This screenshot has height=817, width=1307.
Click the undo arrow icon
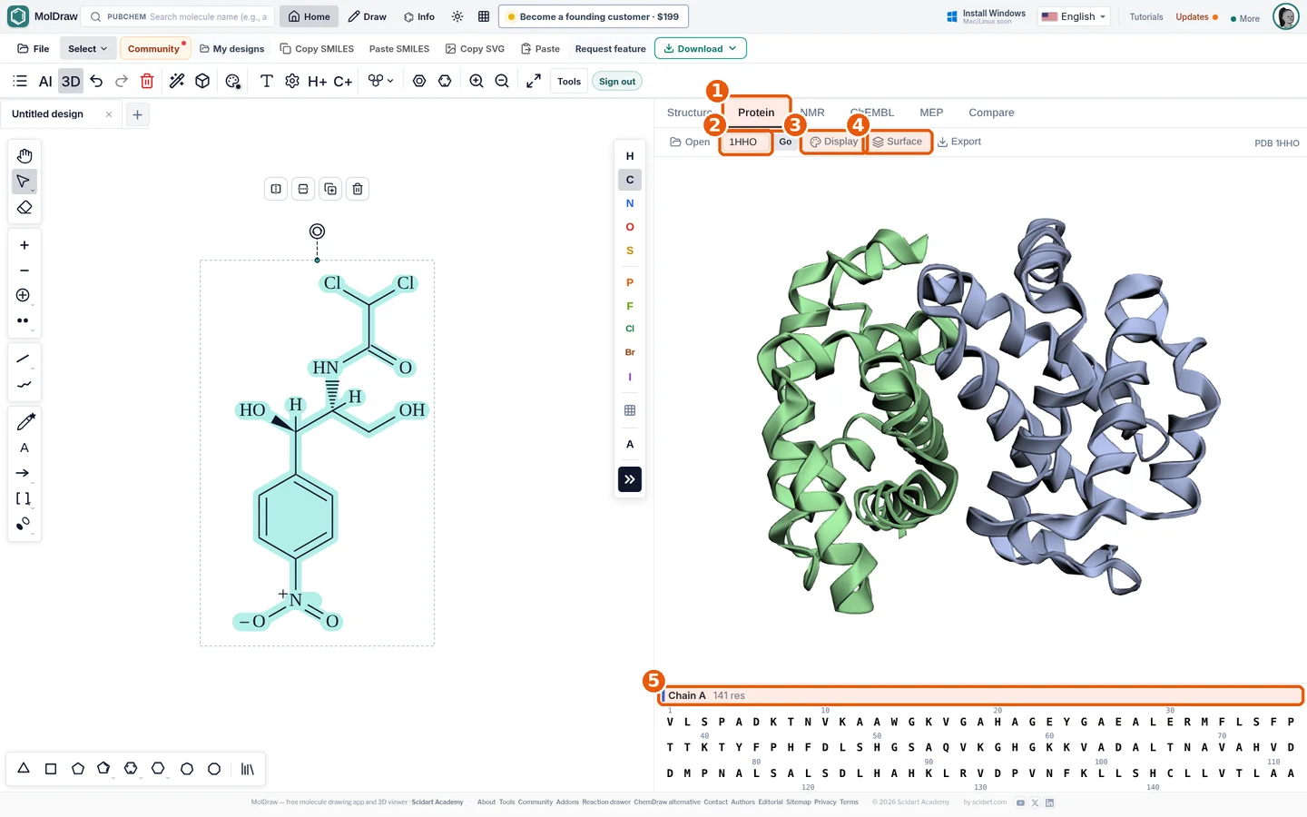pos(96,82)
